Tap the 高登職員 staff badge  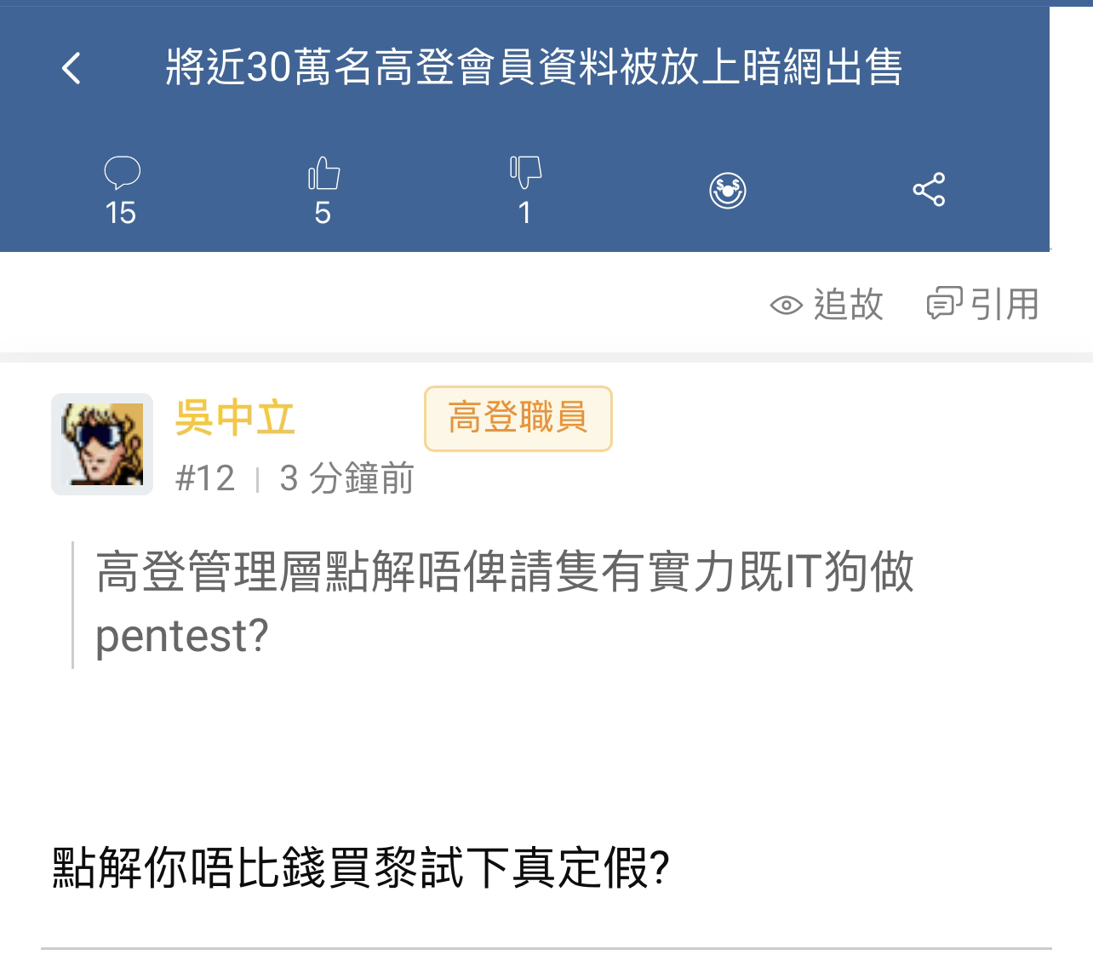point(518,418)
